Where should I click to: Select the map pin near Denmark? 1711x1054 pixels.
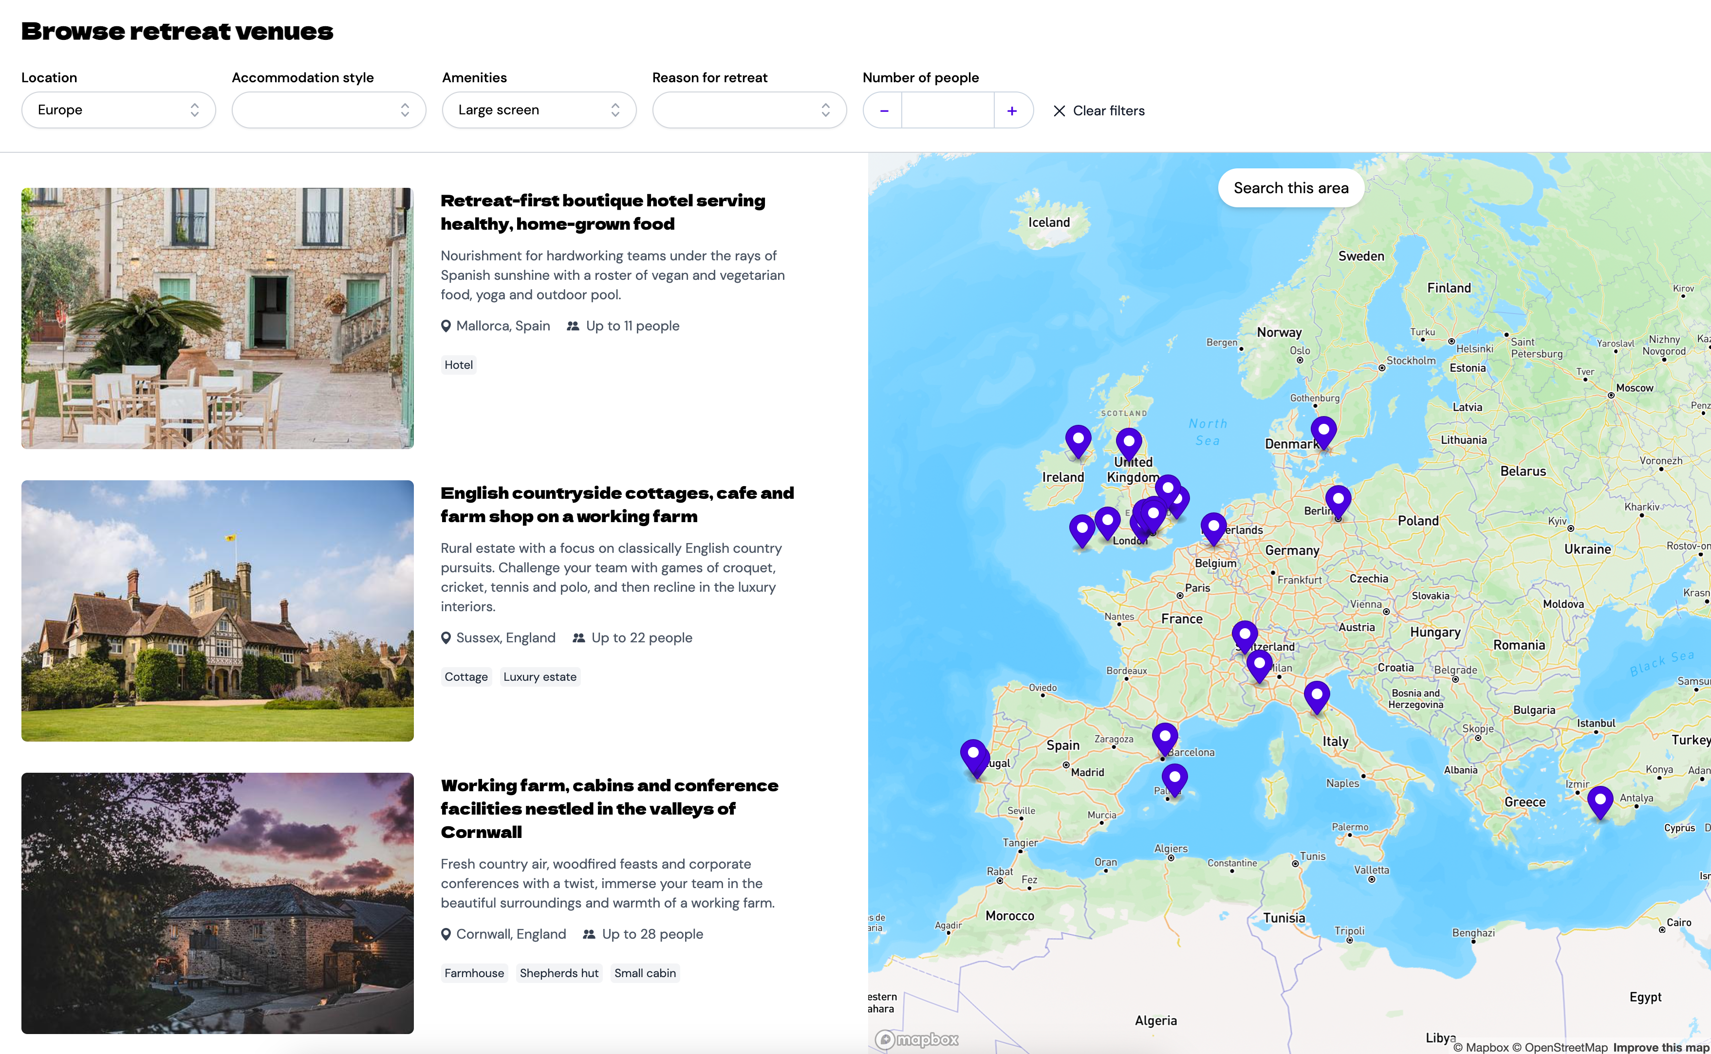point(1323,431)
